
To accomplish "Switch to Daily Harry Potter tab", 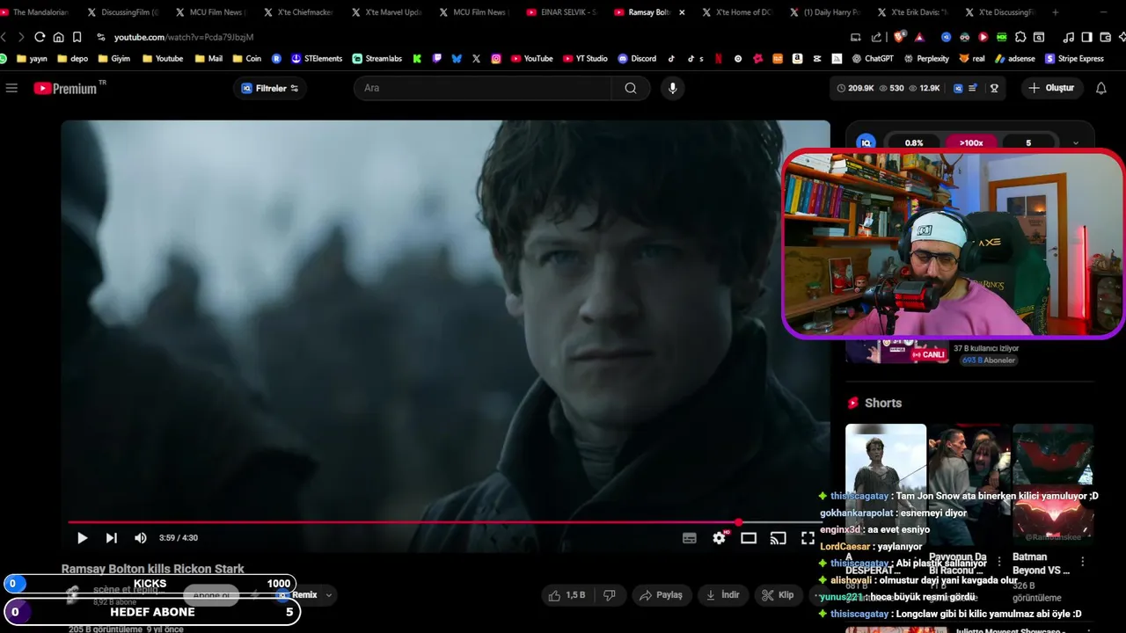I will click(x=825, y=12).
